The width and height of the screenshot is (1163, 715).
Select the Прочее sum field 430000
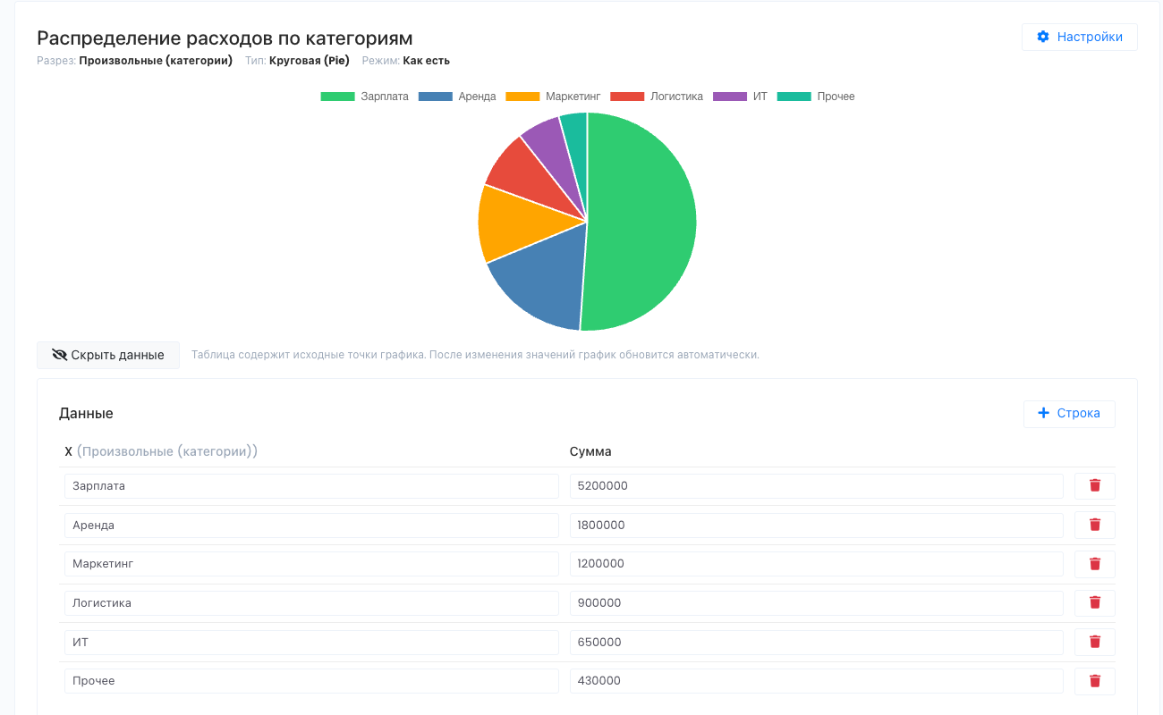816,681
